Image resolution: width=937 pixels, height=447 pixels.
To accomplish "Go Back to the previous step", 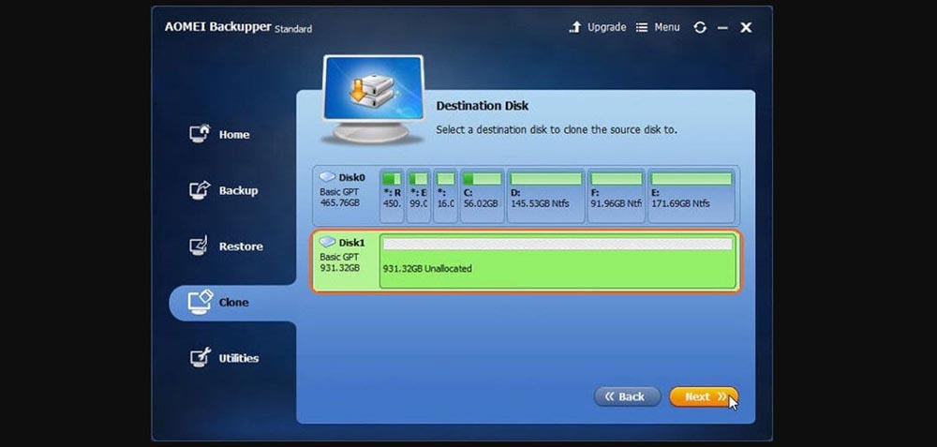I will tap(627, 396).
